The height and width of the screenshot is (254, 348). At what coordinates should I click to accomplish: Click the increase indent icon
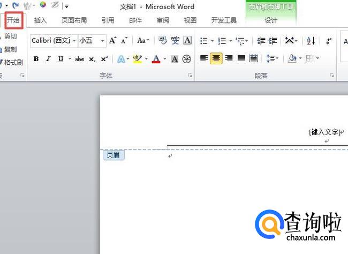tap(273, 41)
